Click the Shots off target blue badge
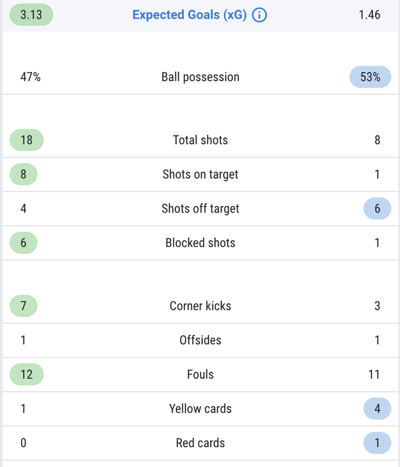The image size is (400, 467). point(377,208)
